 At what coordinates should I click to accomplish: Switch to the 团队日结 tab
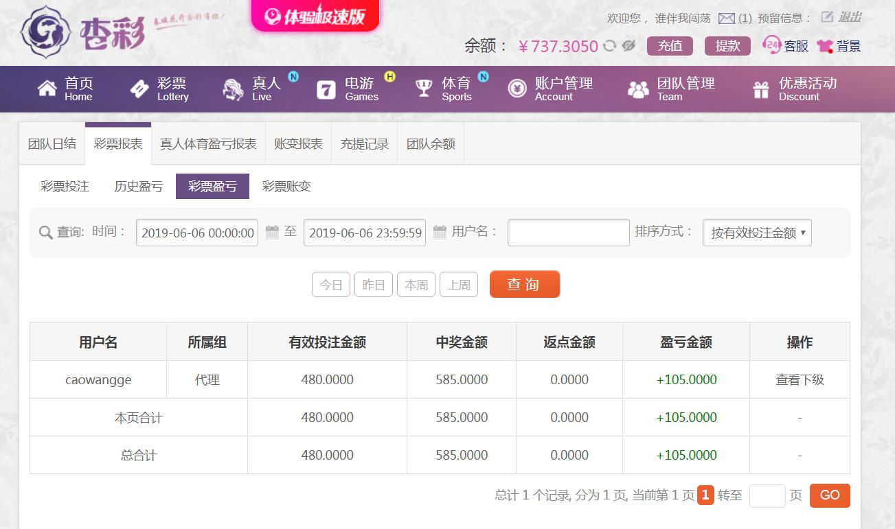tap(52, 144)
